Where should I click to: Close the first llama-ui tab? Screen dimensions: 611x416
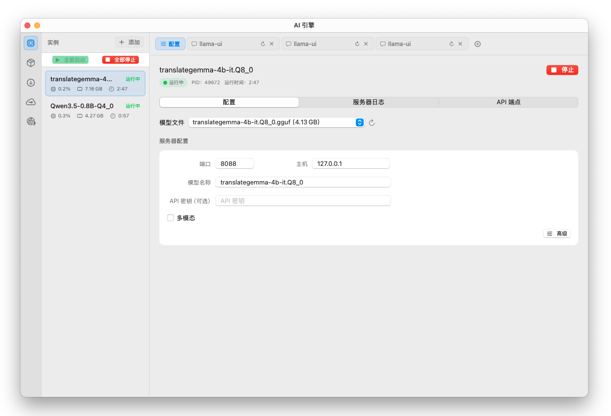click(x=272, y=44)
